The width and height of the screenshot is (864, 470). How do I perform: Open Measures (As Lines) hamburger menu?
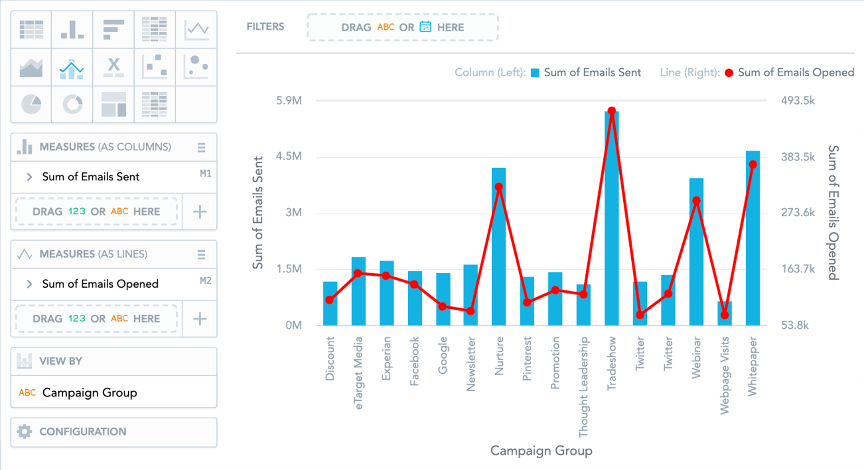(x=201, y=254)
